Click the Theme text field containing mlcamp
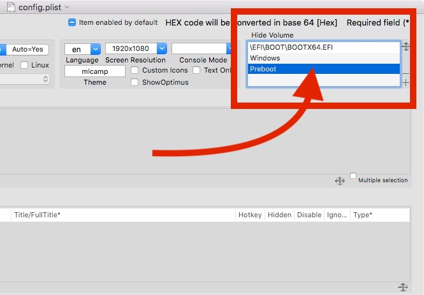Image resolution: width=424 pixels, height=295 pixels. click(95, 72)
